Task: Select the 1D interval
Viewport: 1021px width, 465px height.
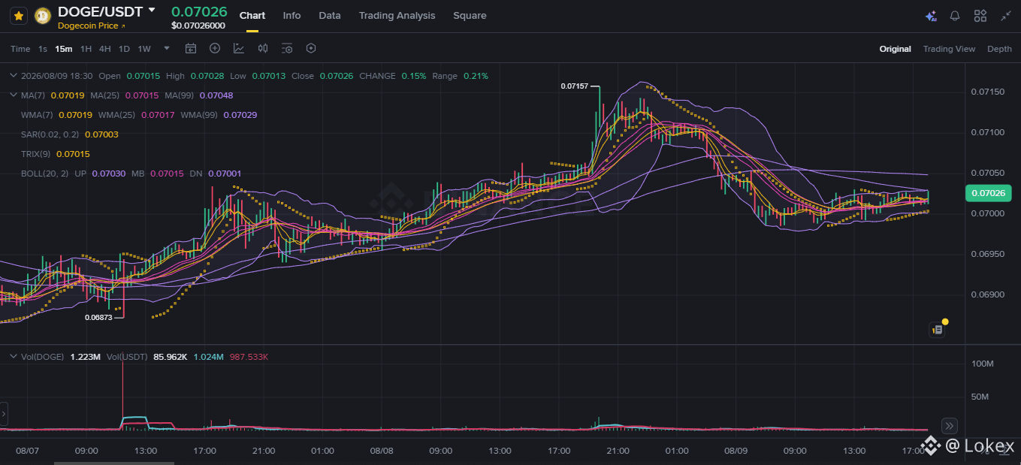Action: 124,49
